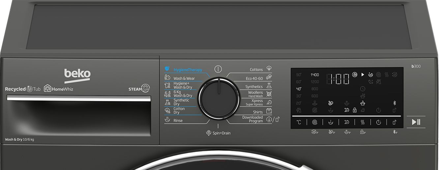Tap the cupboard dry hanger indicator
The height and width of the screenshot is (170, 439).
pos(363,103)
